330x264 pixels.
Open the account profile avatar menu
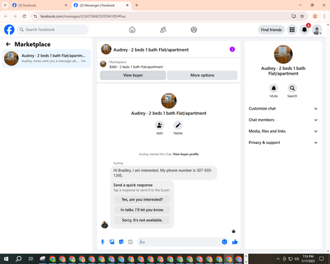pos(317,30)
